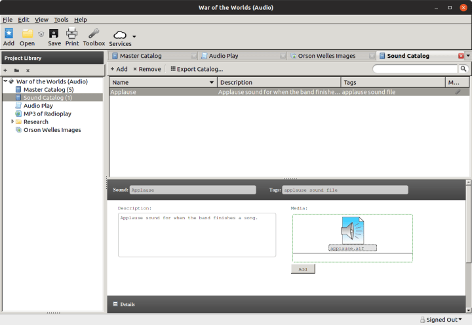Select the Applause row in the catalog

click(289, 92)
